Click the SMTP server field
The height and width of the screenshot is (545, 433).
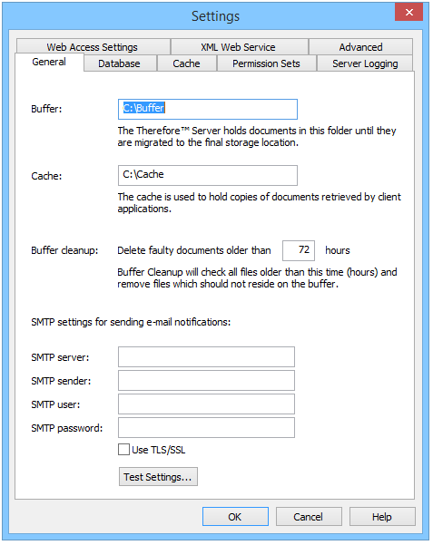[x=206, y=356]
